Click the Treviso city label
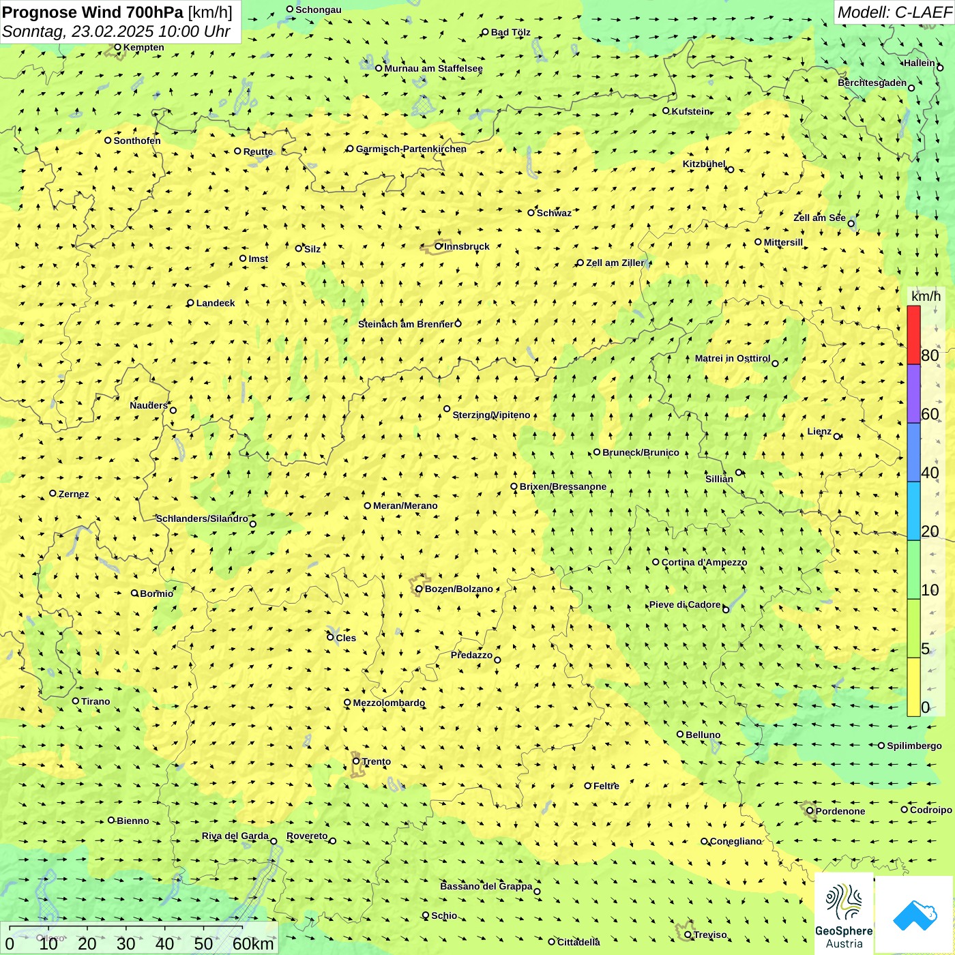Viewport: 955px width, 955px height. tap(710, 935)
